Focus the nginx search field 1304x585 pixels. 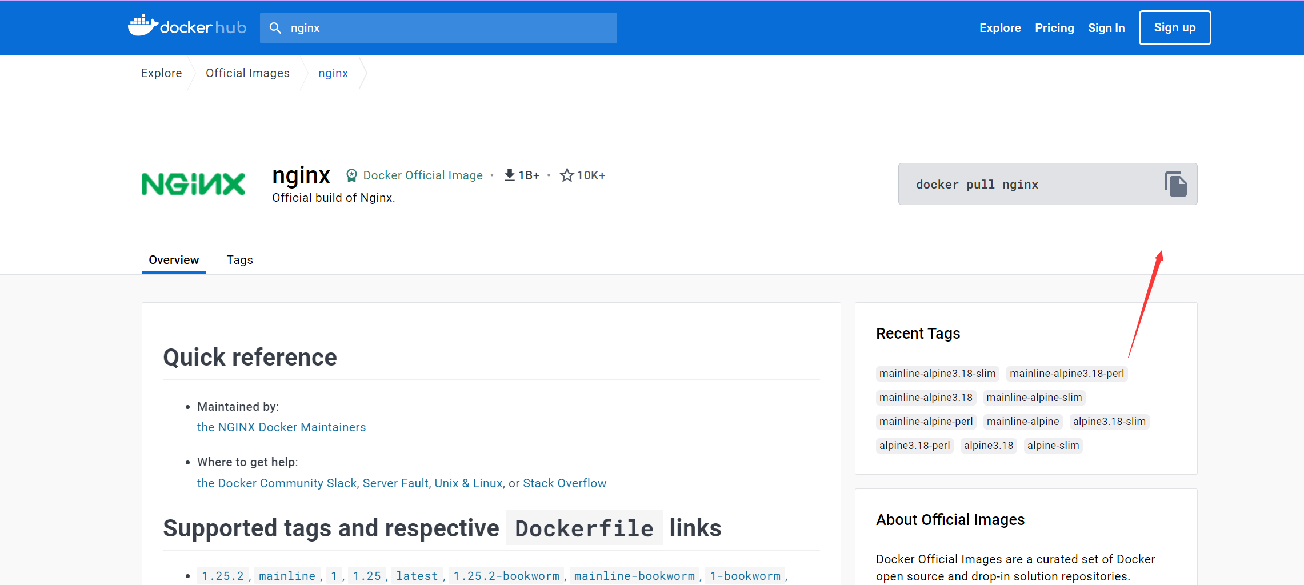click(x=438, y=28)
